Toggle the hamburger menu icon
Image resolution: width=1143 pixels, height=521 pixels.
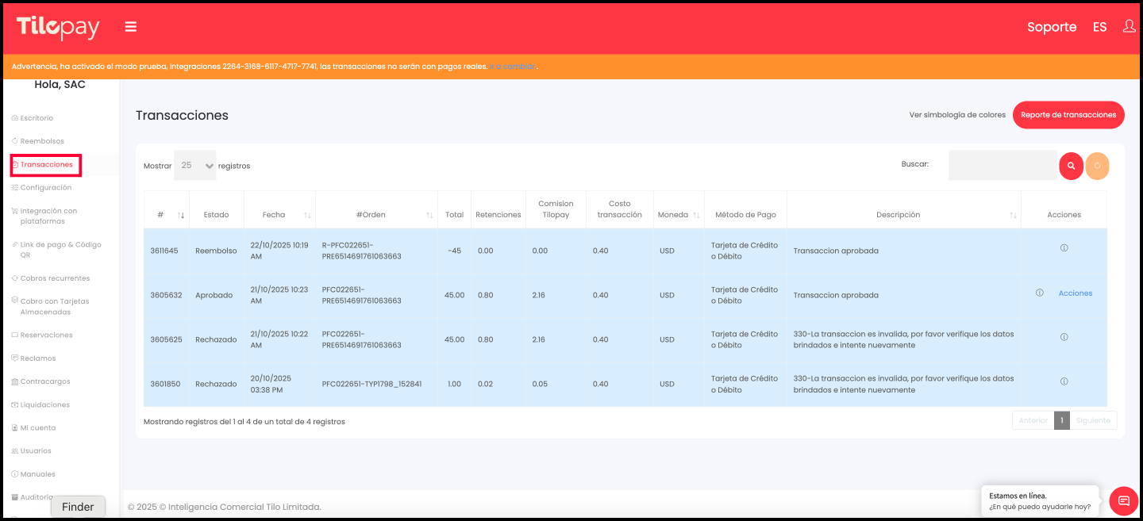coord(131,27)
